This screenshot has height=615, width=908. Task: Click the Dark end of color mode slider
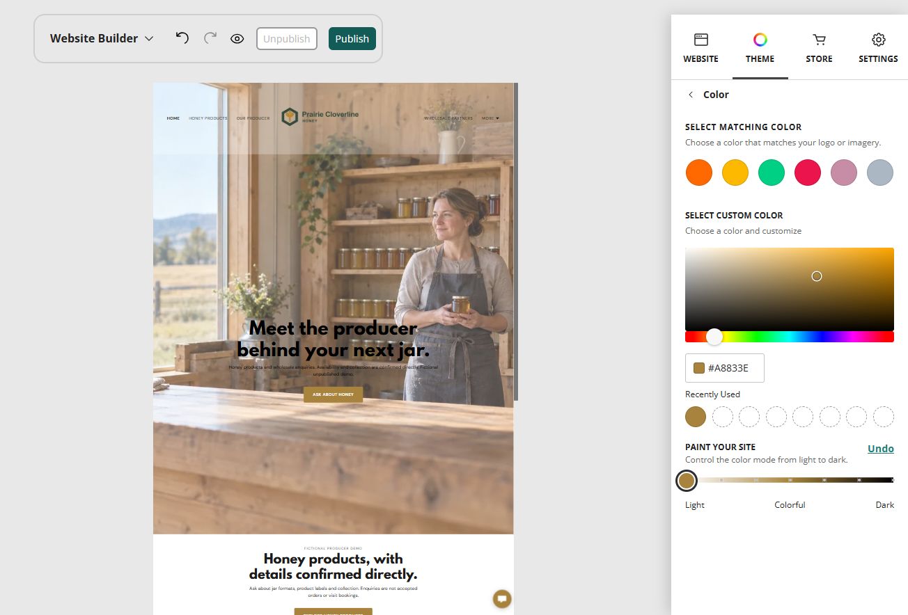(892, 480)
